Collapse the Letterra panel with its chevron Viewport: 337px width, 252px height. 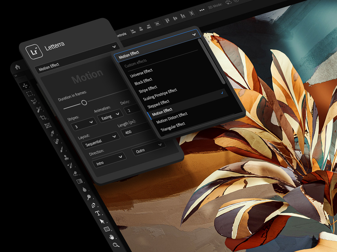click(x=114, y=46)
